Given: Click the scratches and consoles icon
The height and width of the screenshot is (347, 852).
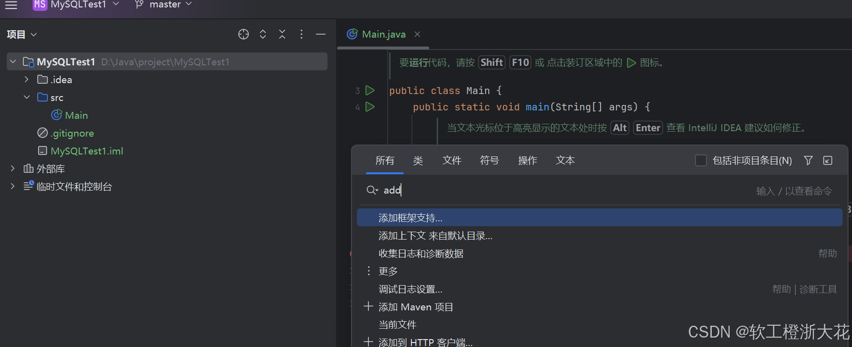Looking at the screenshot, I should coord(29,186).
